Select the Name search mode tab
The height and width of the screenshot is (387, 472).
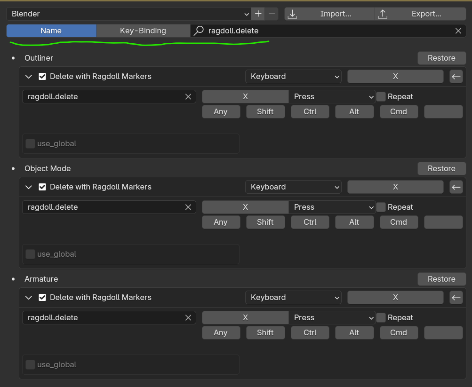coord(51,31)
